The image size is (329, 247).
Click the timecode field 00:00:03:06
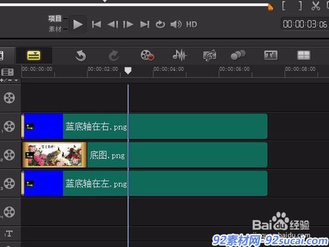point(305,24)
